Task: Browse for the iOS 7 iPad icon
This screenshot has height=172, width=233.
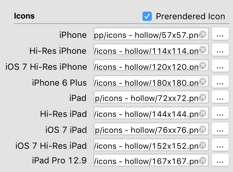Action: tap(220, 130)
